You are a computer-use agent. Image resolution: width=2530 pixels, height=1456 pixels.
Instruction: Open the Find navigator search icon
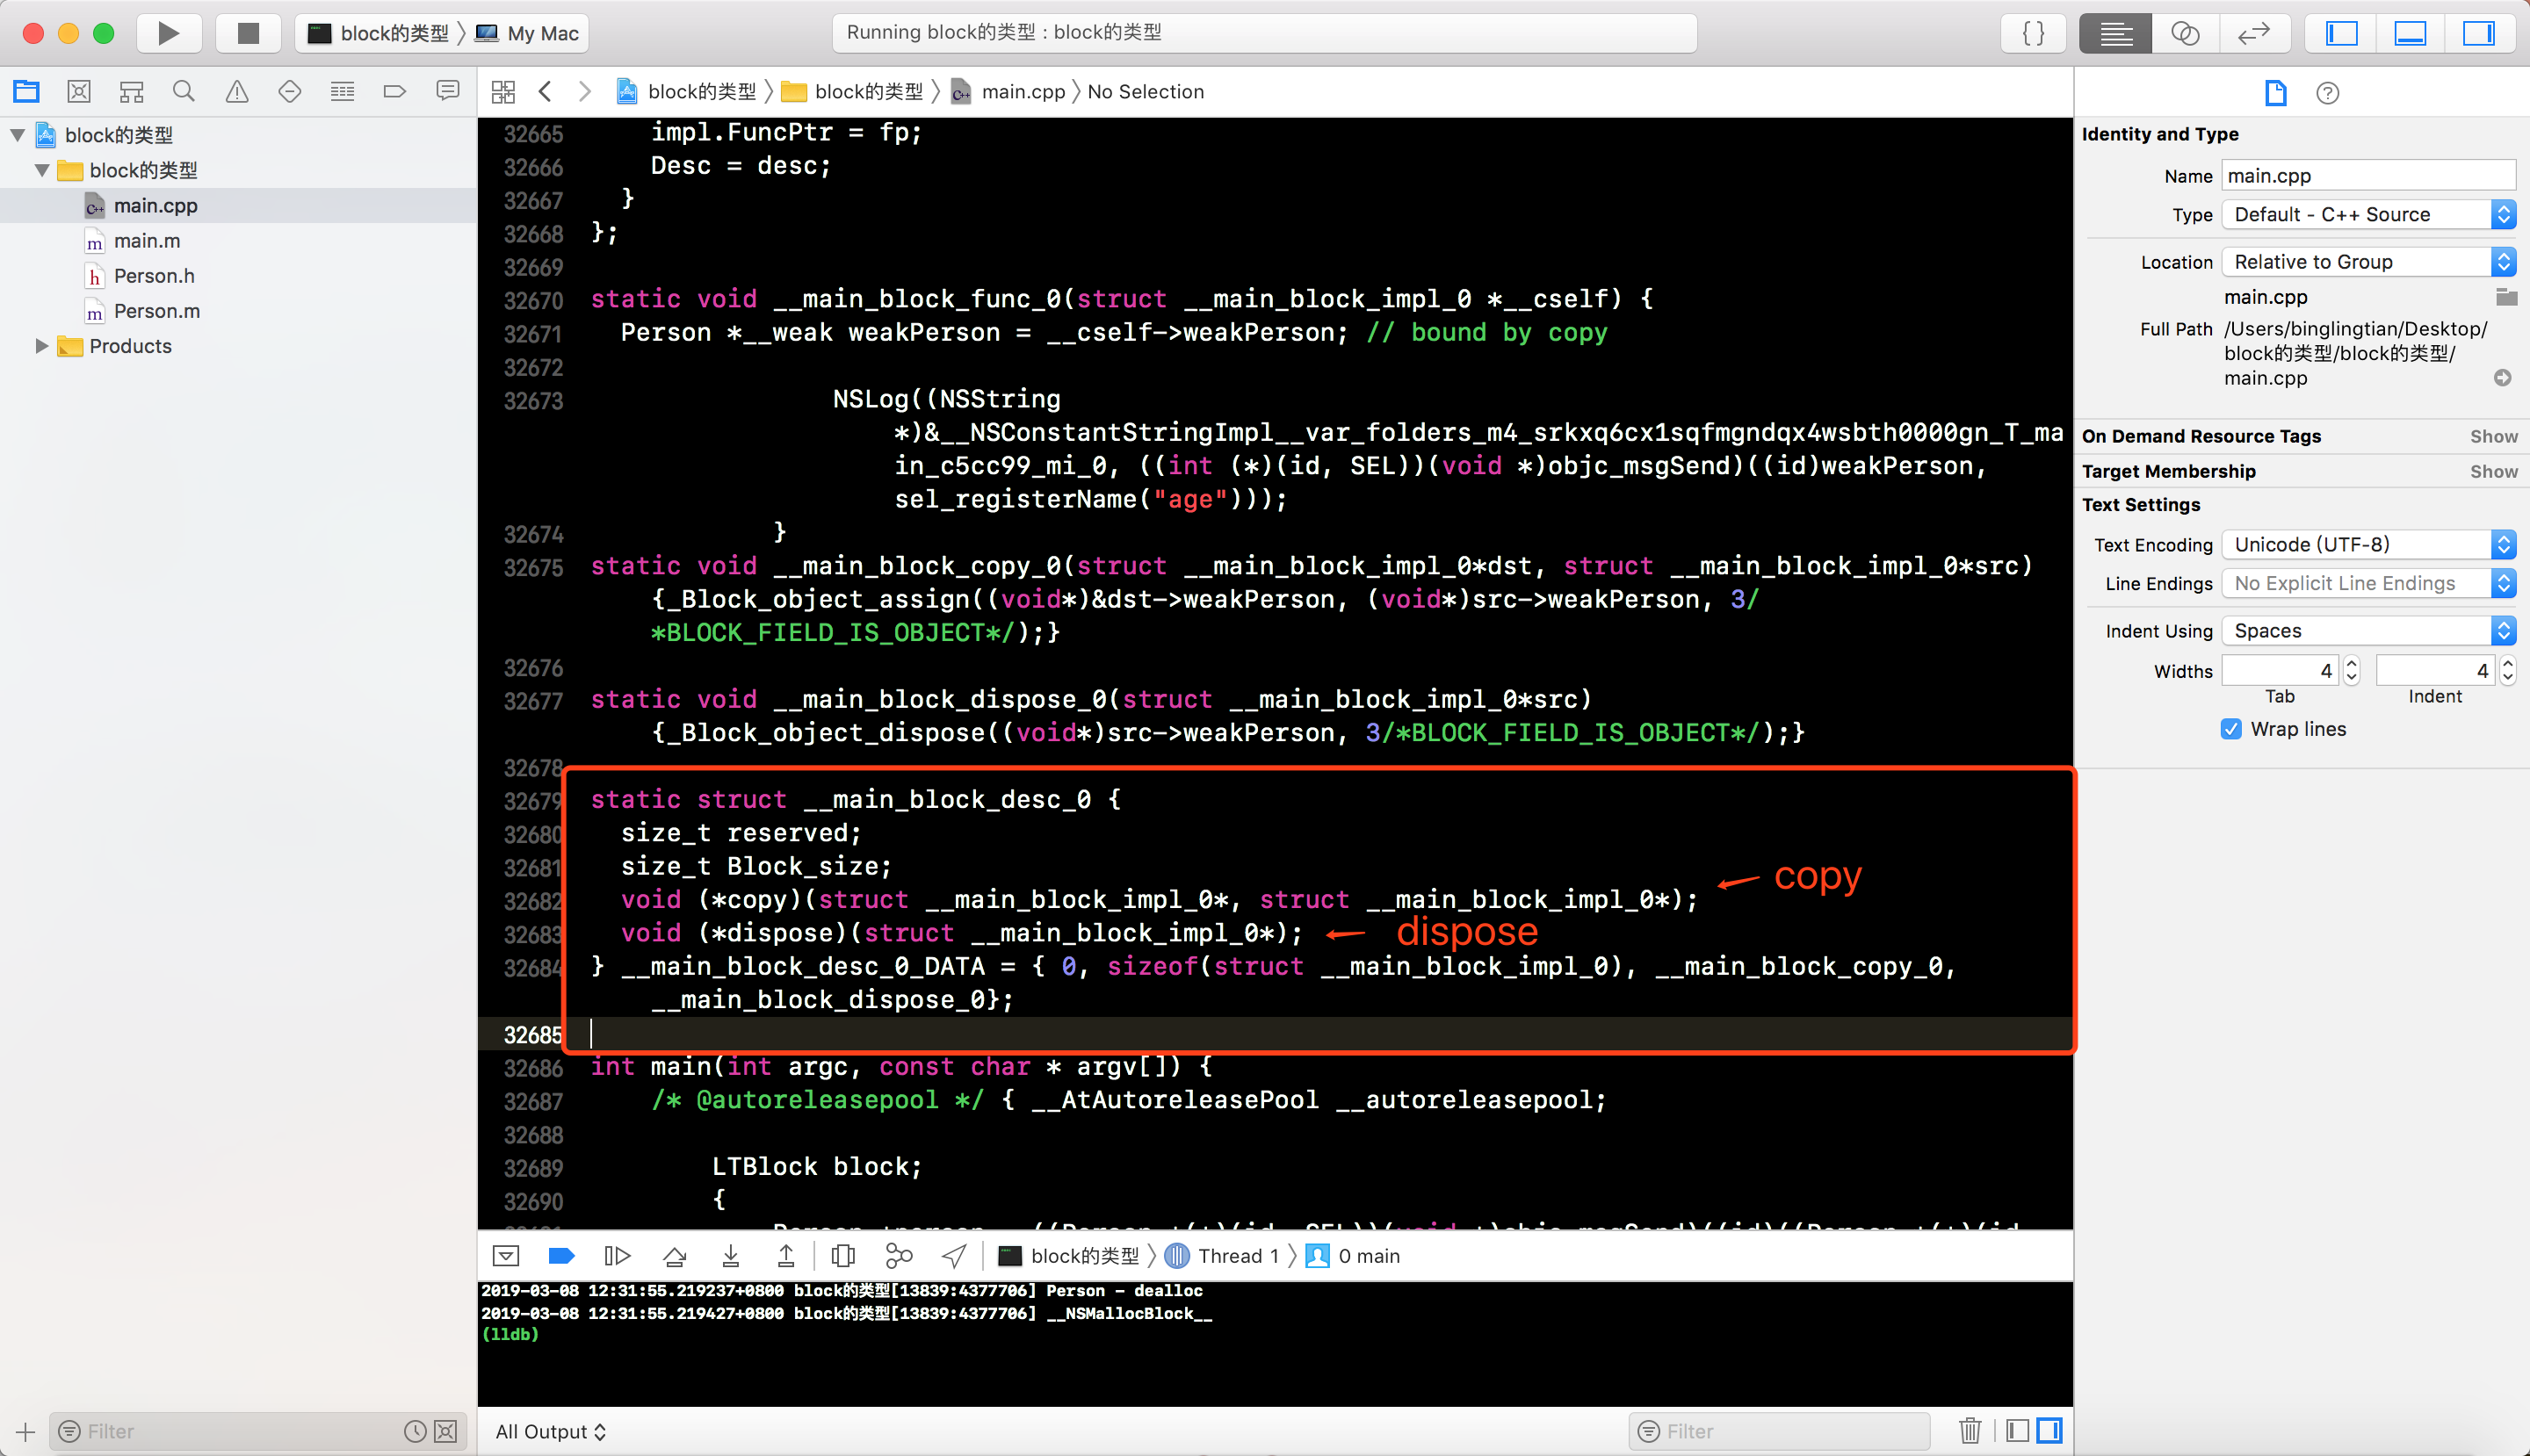tap(183, 92)
